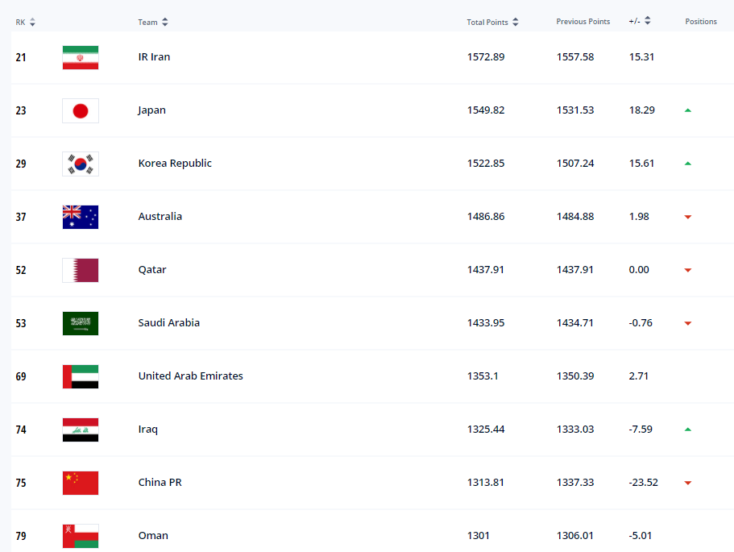The width and height of the screenshot is (734, 552).
Task: Click the Korea Republic flag icon
Action: click(81, 164)
